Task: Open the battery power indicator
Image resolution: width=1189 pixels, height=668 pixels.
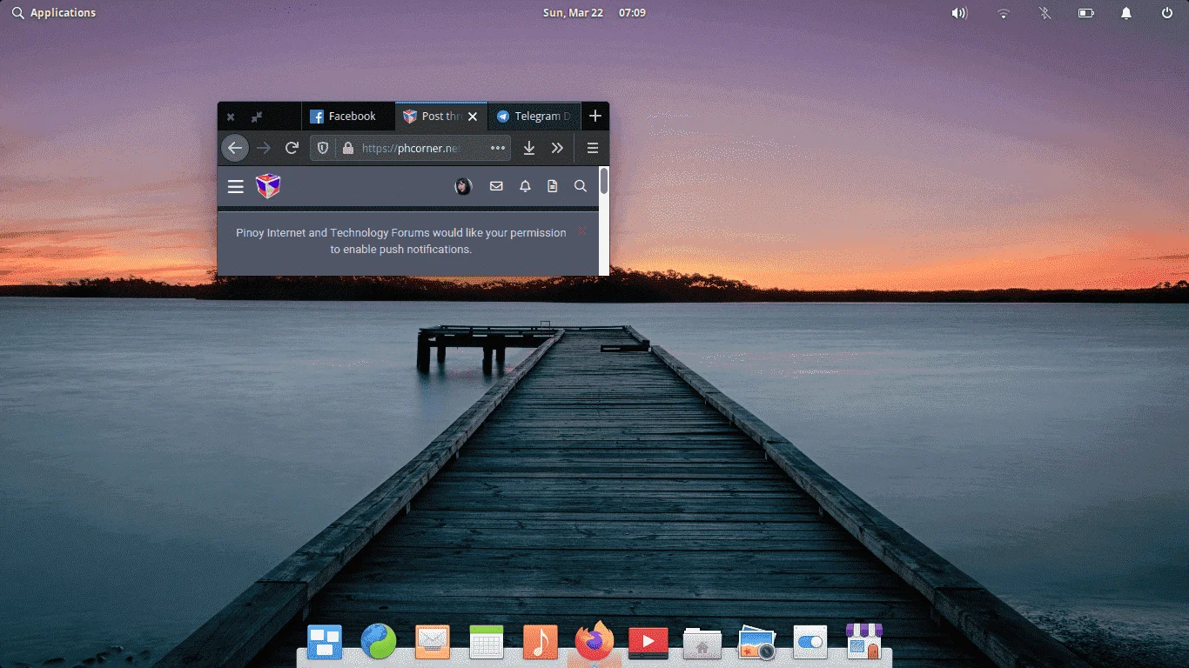Action: [1085, 13]
